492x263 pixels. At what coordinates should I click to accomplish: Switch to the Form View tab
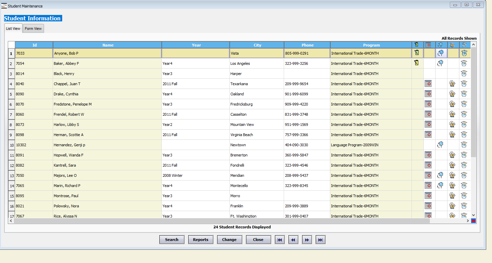33,29
